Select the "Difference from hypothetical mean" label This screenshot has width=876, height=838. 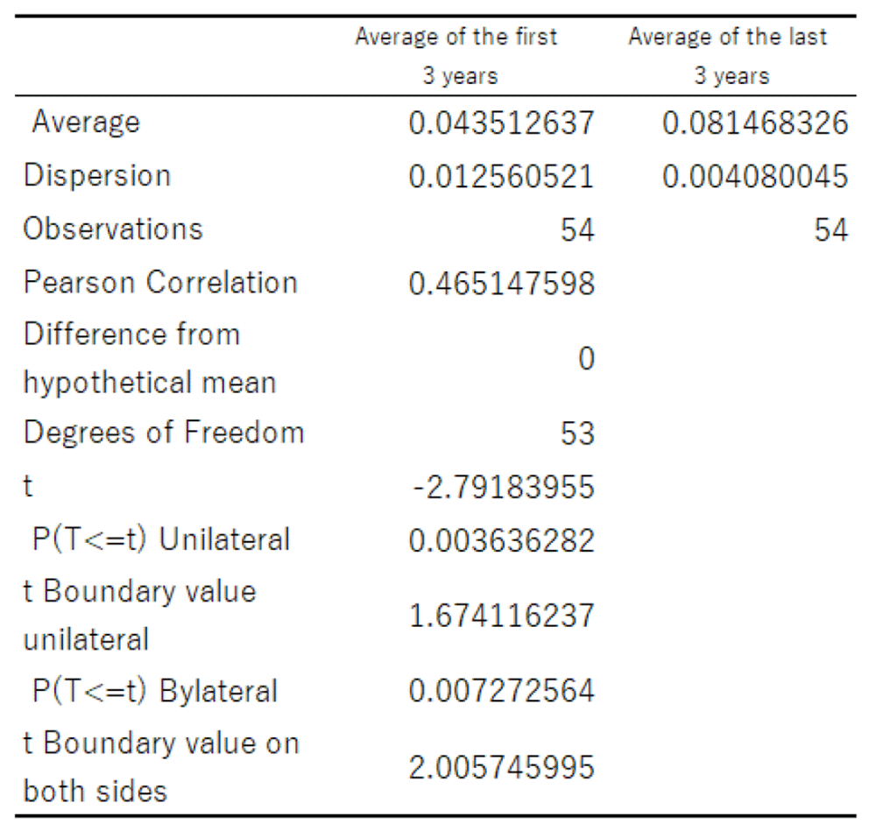tap(149, 358)
